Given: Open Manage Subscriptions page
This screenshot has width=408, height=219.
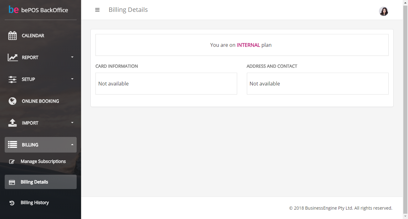Looking at the screenshot, I should coord(41,162).
